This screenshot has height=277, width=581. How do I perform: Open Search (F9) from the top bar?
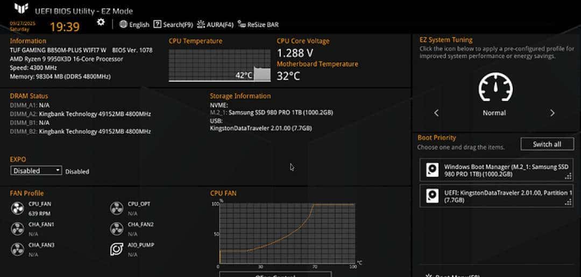click(x=173, y=24)
